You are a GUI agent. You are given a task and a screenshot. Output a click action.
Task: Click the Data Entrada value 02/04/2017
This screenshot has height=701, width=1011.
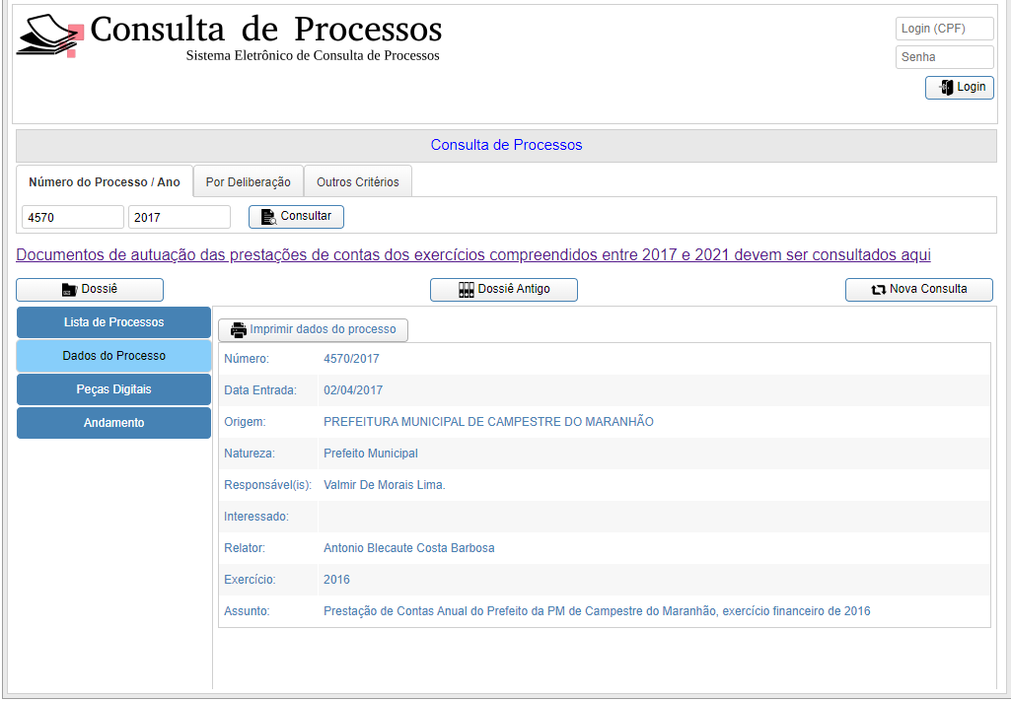pyautogui.click(x=353, y=390)
